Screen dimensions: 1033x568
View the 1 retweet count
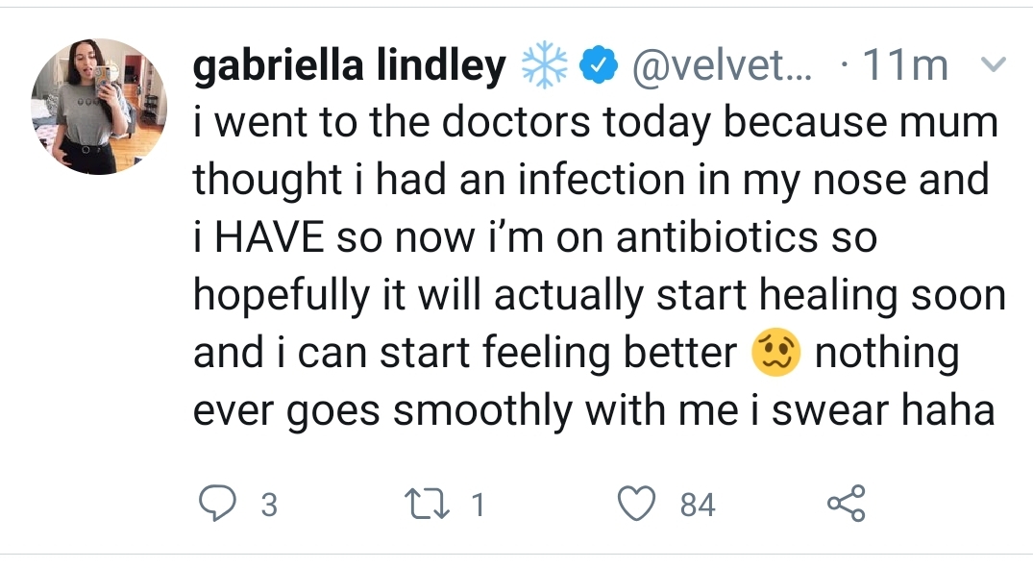[479, 505]
